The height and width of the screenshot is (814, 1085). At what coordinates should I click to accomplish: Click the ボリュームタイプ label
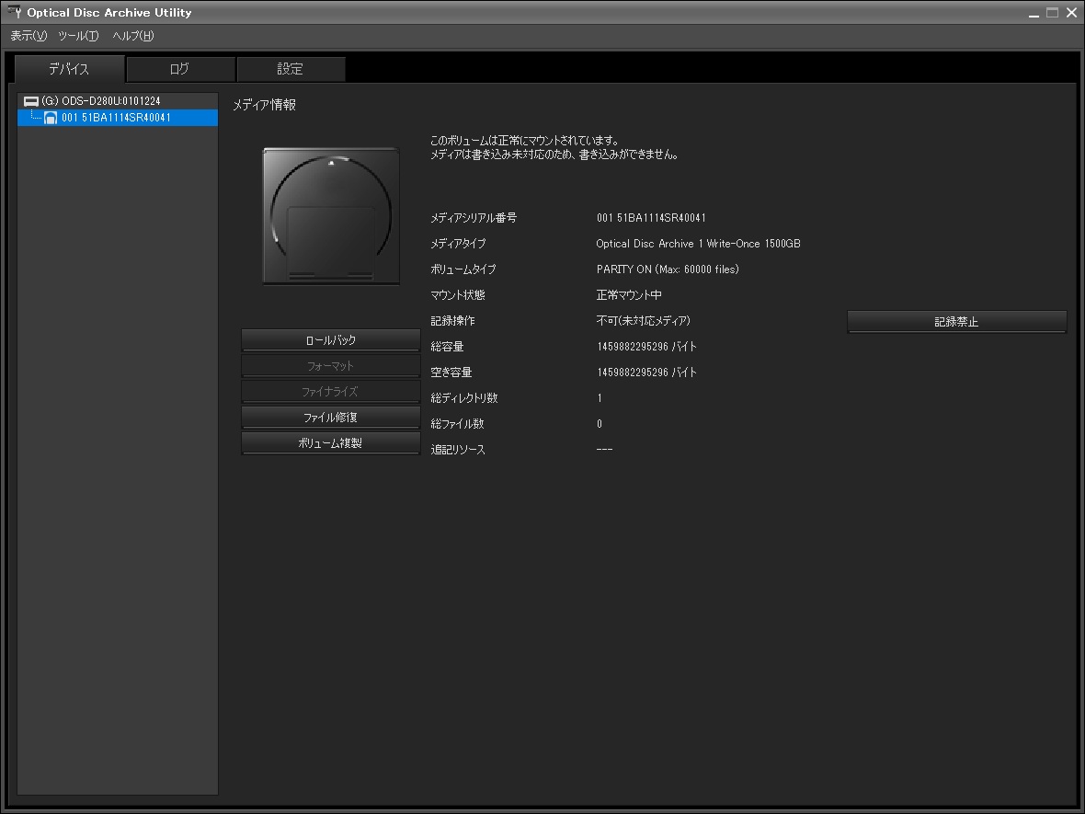tap(463, 269)
